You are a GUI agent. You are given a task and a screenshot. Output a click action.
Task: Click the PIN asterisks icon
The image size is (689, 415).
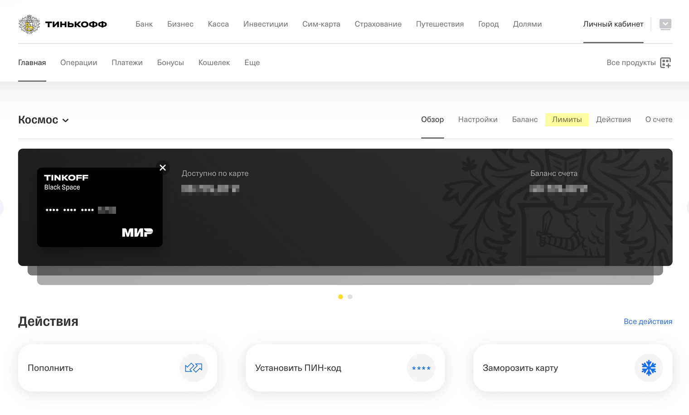pos(421,368)
